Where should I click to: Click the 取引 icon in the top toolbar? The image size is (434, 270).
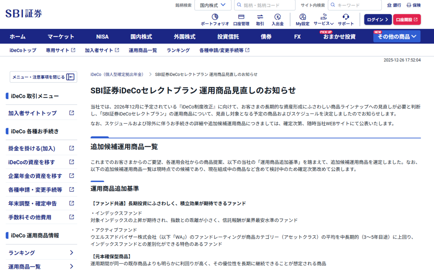(261, 19)
